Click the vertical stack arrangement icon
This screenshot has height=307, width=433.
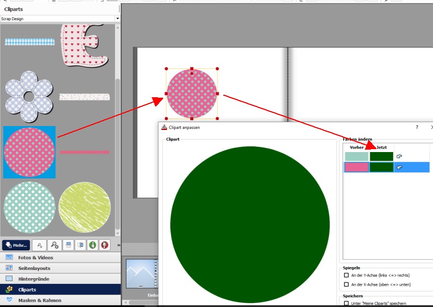[68, 245]
